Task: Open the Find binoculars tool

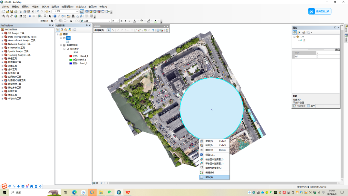Action: [x=73, y=16]
